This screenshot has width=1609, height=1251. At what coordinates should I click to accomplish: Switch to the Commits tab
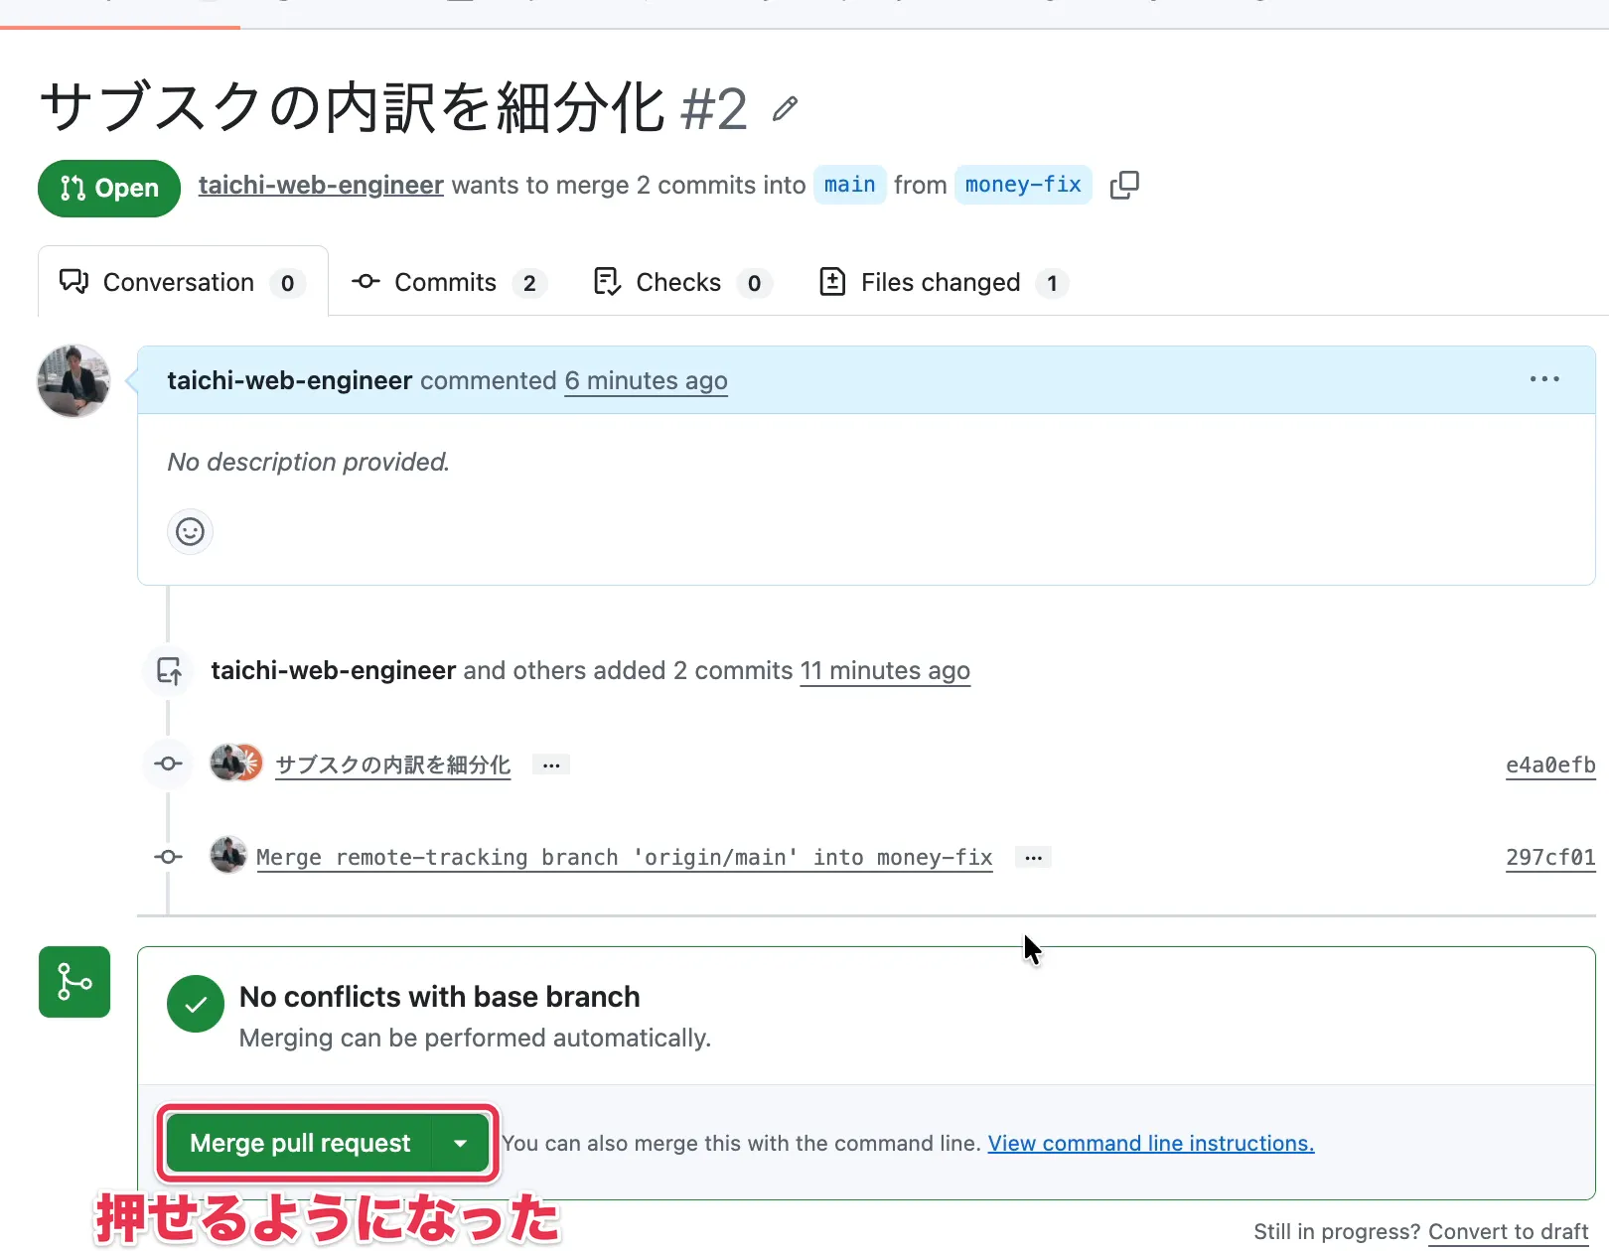point(448,283)
